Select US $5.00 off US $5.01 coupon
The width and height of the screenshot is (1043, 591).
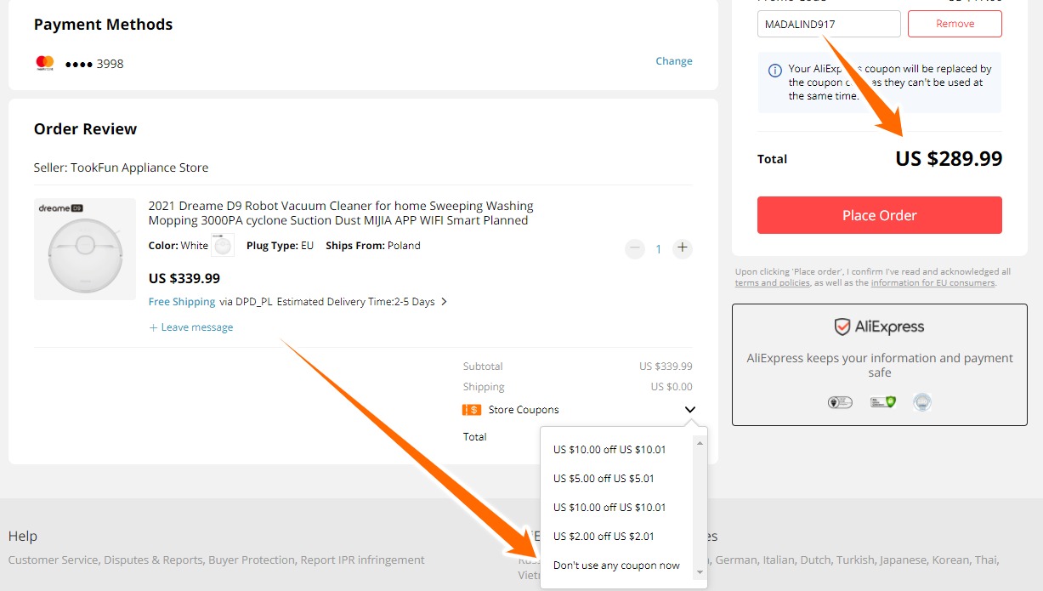click(x=604, y=479)
